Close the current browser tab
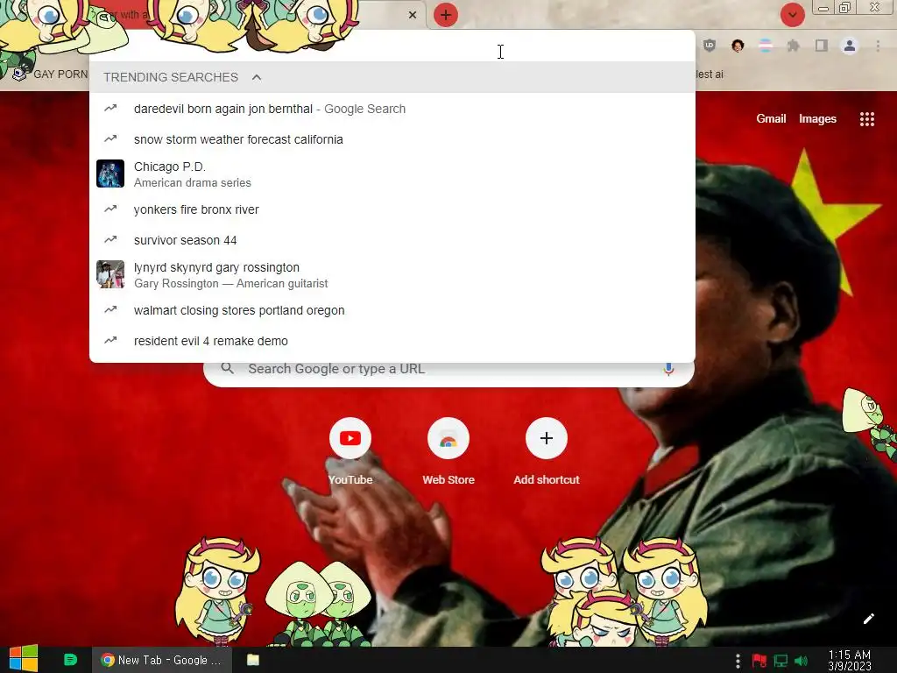This screenshot has width=897, height=673. pyautogui.click(x=413, y=15)
